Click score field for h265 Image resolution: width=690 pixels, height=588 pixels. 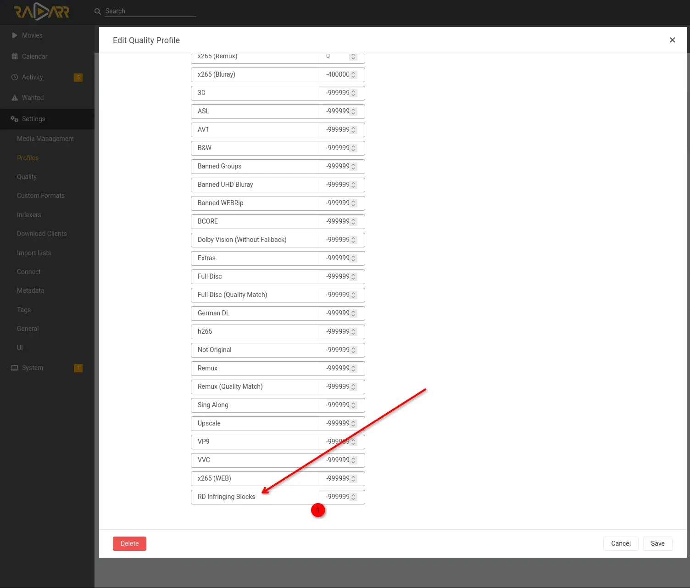point(342,332)
